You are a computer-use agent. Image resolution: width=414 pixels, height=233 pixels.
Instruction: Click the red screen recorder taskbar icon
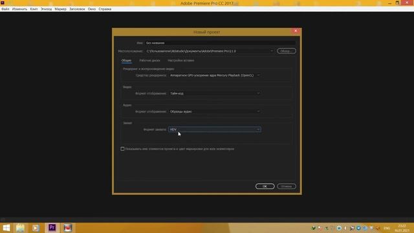[68, 228]
